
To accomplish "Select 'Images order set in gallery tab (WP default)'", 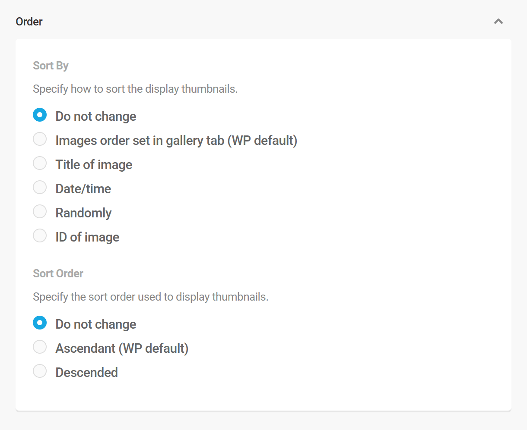I will click(x=40, y=139).
